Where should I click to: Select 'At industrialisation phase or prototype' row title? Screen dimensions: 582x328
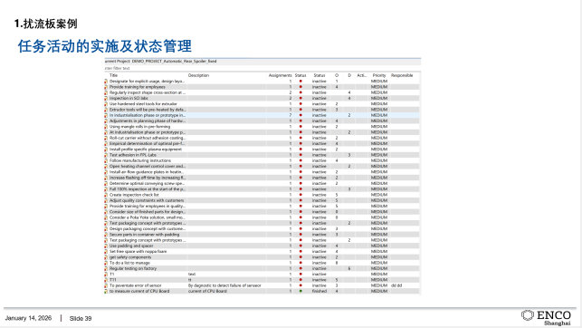[148, 132]
